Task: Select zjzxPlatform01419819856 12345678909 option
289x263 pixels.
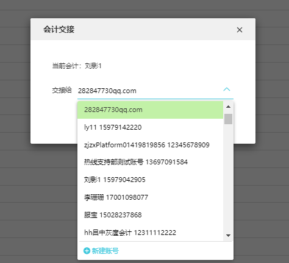Action: point(150,145)
